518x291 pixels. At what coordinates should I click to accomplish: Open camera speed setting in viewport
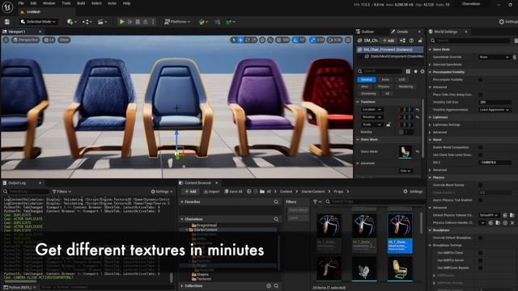(334, 40)
